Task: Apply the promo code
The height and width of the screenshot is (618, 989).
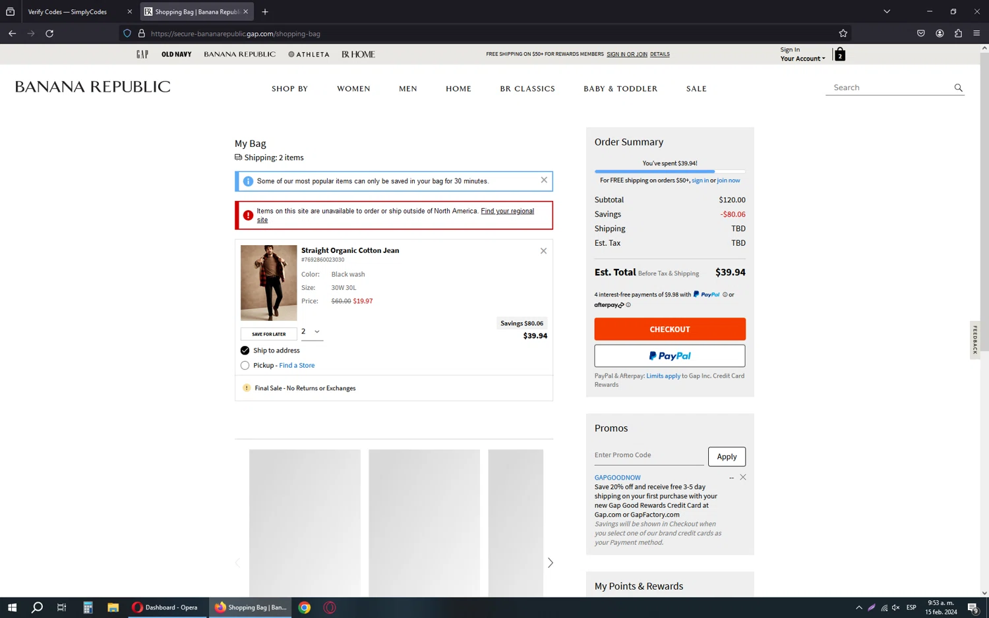Action: coord(727,457)
